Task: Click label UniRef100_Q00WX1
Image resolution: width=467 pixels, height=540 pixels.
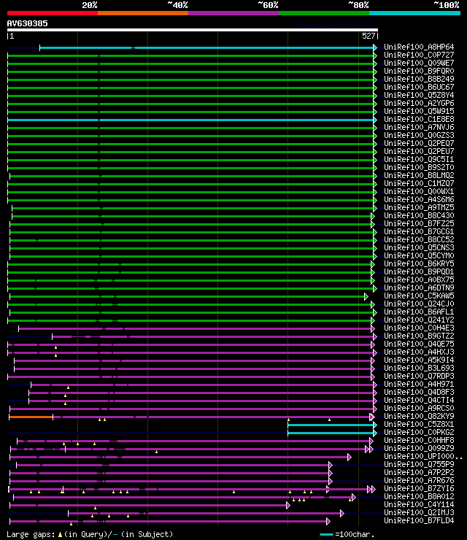Action: pyautogui.click(x=419, y=191)
